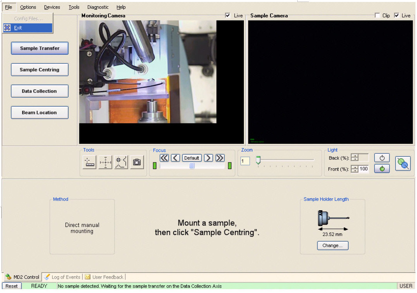Screen dimensions: 417x293
Task: Click the Zoom value input field
Action: [245, 161]
